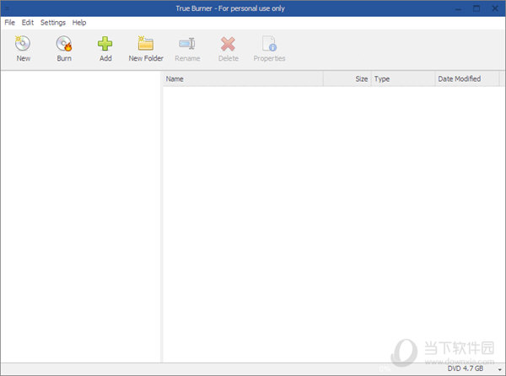Image resolution: width=506 pixels, height=376 pixels.
Task: Open the Properties toolbar icon
Action: click(269, 44)
